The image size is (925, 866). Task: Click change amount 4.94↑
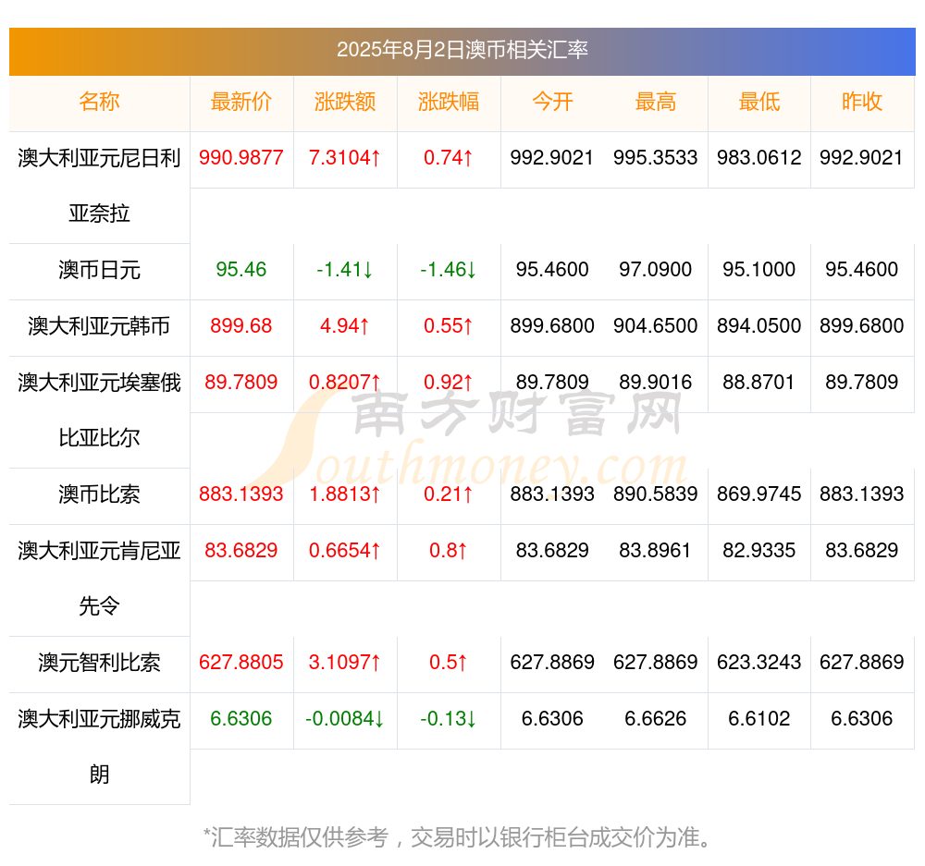[x=345, y=326]
